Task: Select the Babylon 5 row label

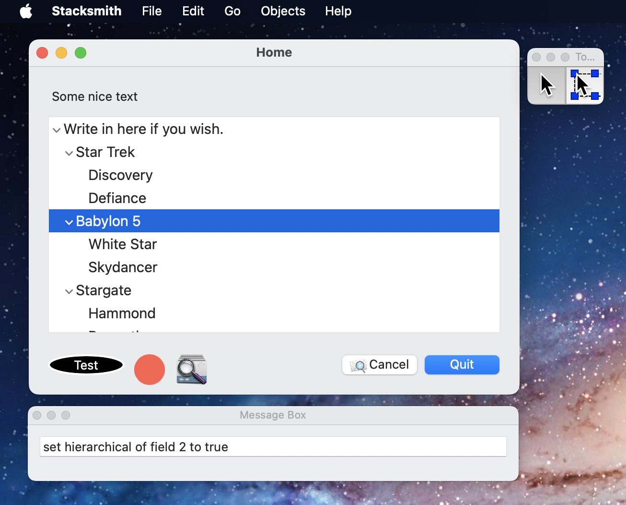Action: coord(108,221)
